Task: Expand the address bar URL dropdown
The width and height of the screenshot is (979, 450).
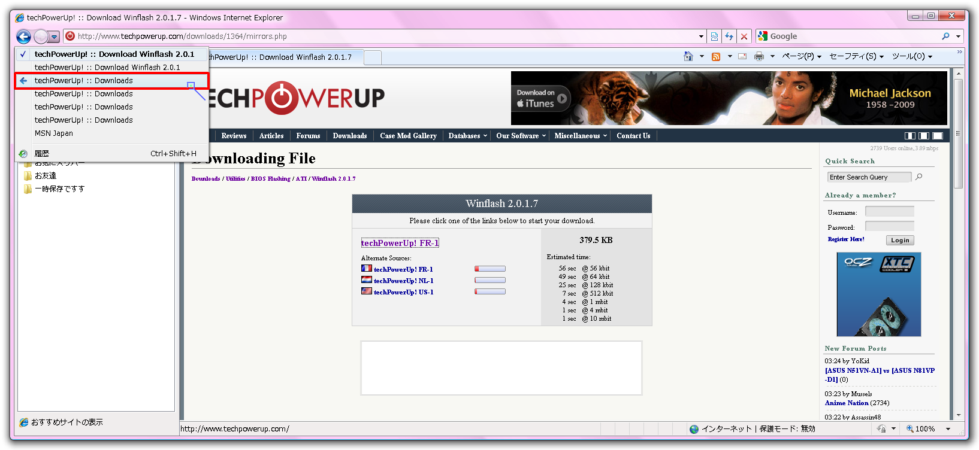Action: [x=701, y=37]
